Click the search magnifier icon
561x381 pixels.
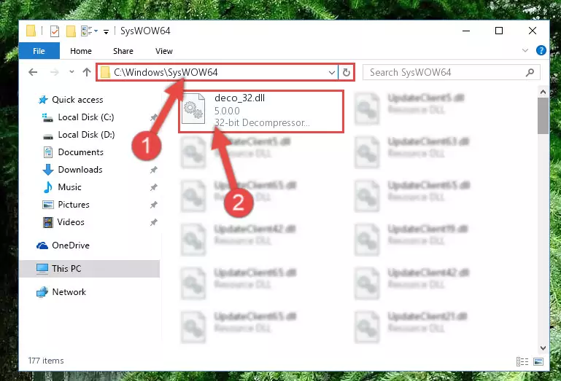530,73
